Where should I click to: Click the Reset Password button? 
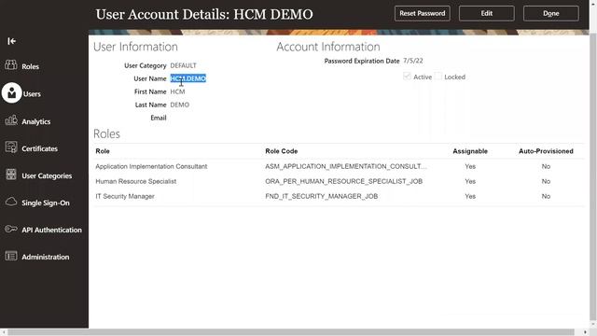423,13
